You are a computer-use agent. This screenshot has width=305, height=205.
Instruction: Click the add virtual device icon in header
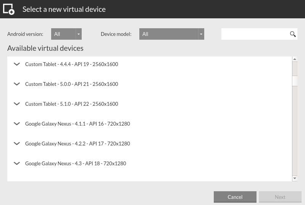coord(8,9)
